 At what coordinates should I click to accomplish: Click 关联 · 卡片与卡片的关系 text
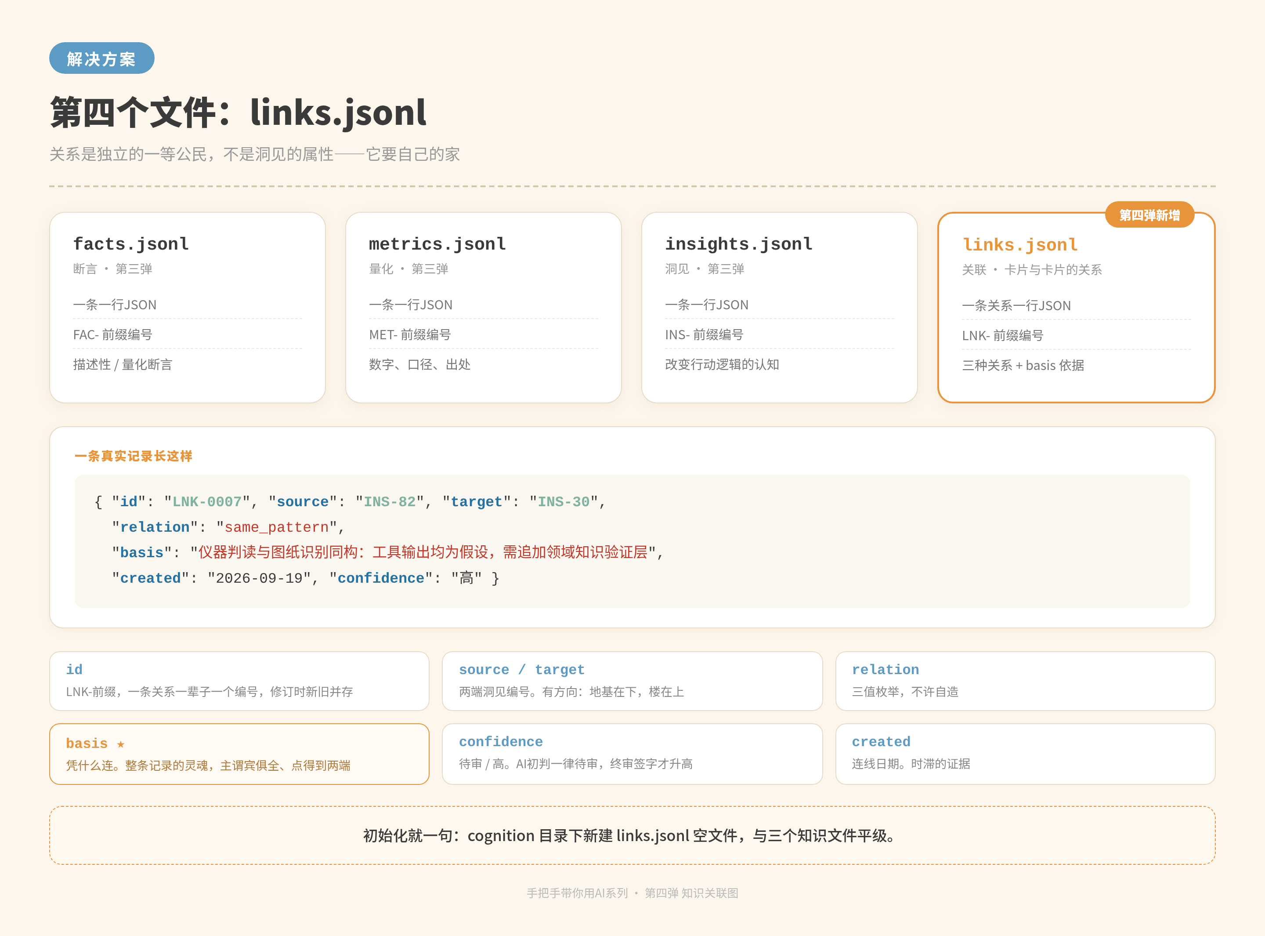point(1032,270)
